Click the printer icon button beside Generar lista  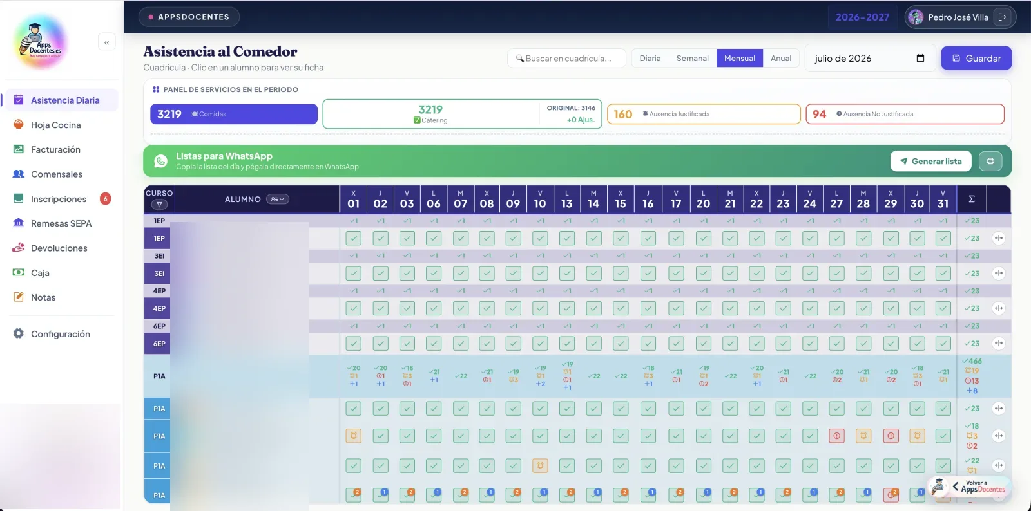(990, 161)
